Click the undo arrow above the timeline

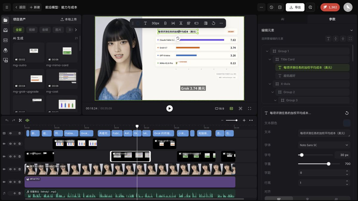tap(7, 120)
